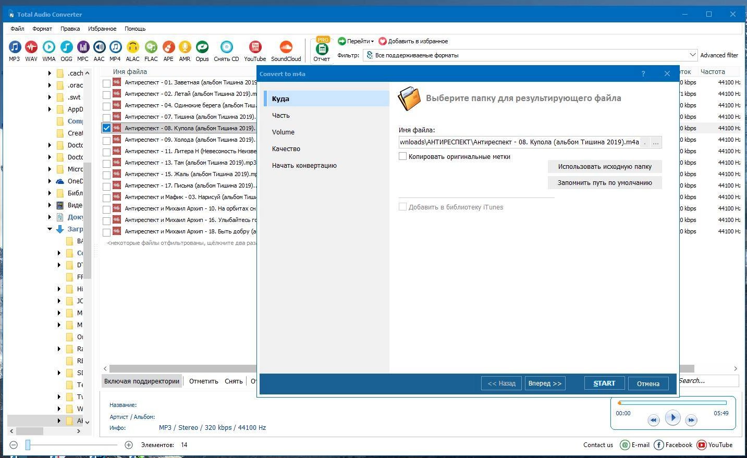Choose AAC output format icon
Image resolution: width=747 pixels, height=458 pixels.
[x=99, y=47]
